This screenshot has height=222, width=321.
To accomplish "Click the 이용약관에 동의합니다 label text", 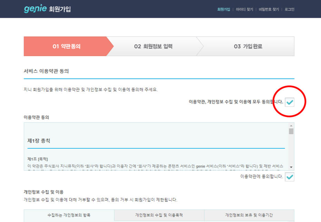I will 262,177.
